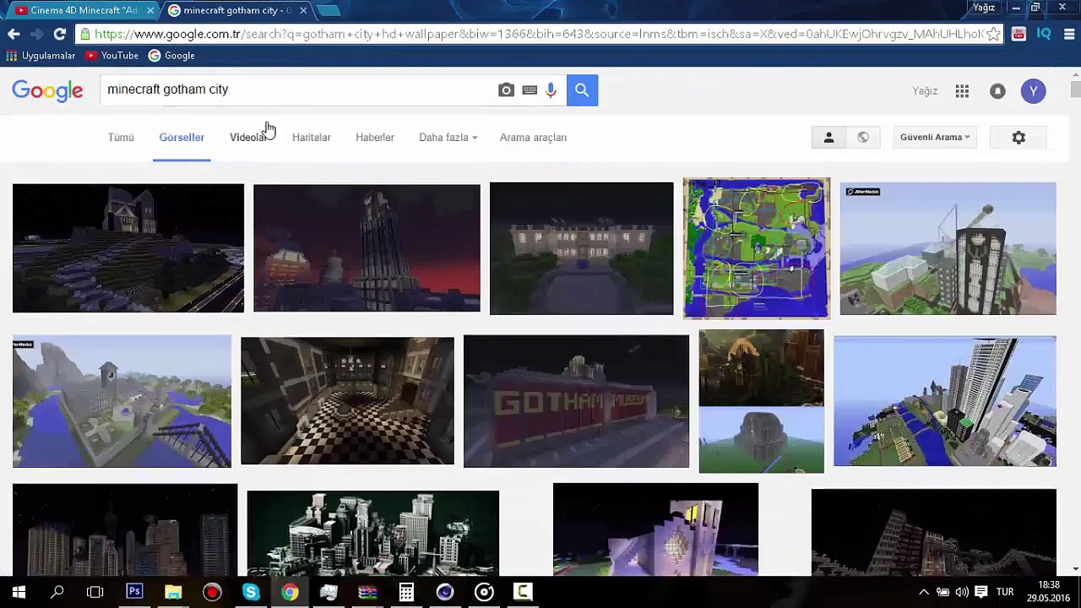The height and width of the screenshot is (608, 1081).
Task: Open Windows taskbar search
Action: pyautogui.click(x=57, y=592)
